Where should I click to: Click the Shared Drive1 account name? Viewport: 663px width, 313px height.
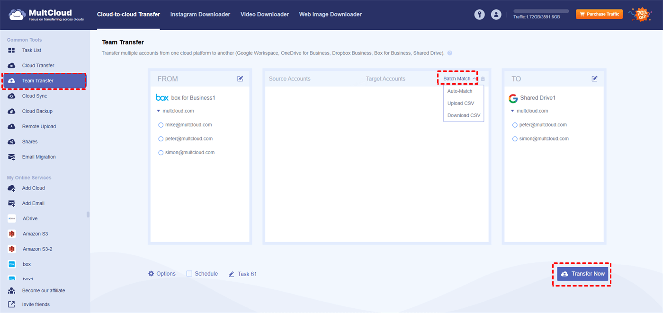pos(538,98)
